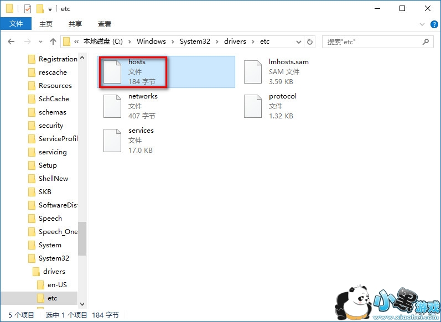Switch to the 共享 ribbon tab
The width and height of the screenshot is (441, 322).
75,24
